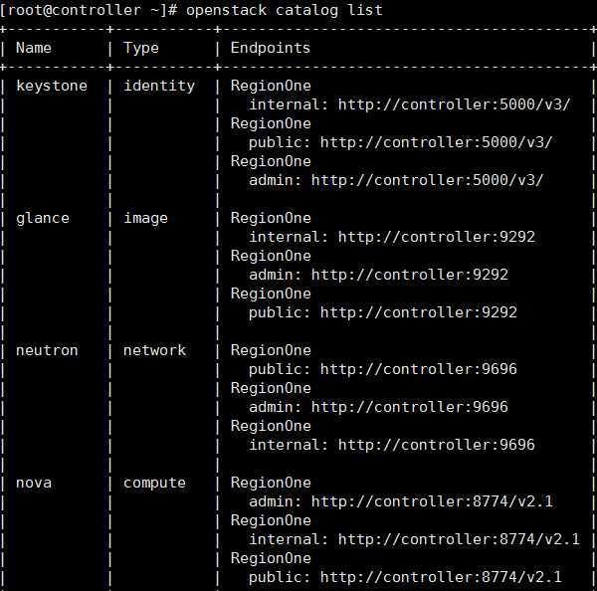Open the nova admin endpoint URL
Viewport: 597px width, 591px height.
[432, 501]
